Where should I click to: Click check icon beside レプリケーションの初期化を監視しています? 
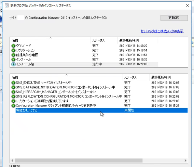13,101
